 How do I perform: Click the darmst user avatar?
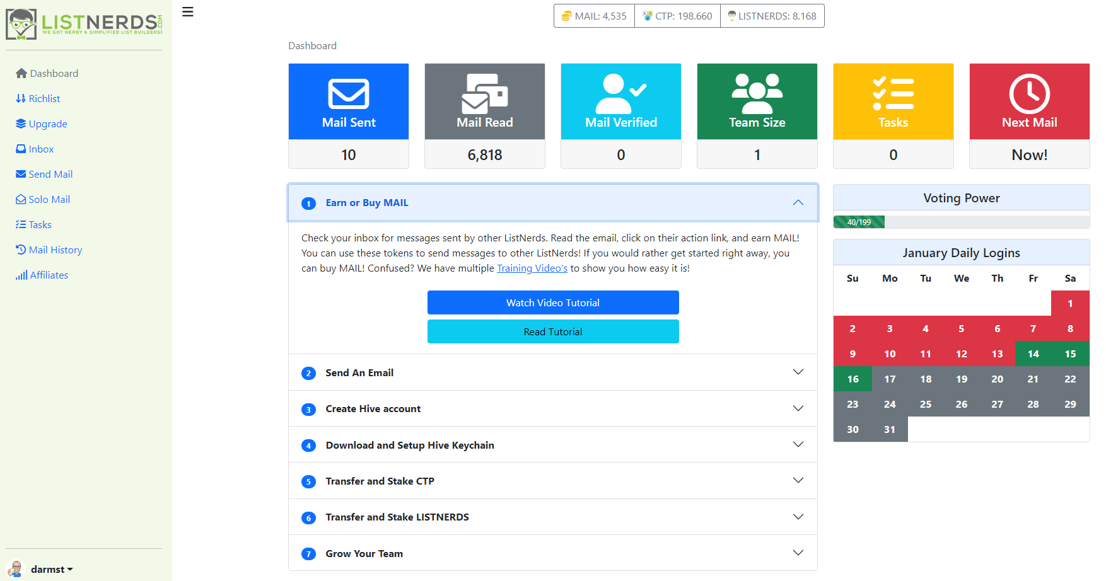pyautogui.click(x=16, y=569)
